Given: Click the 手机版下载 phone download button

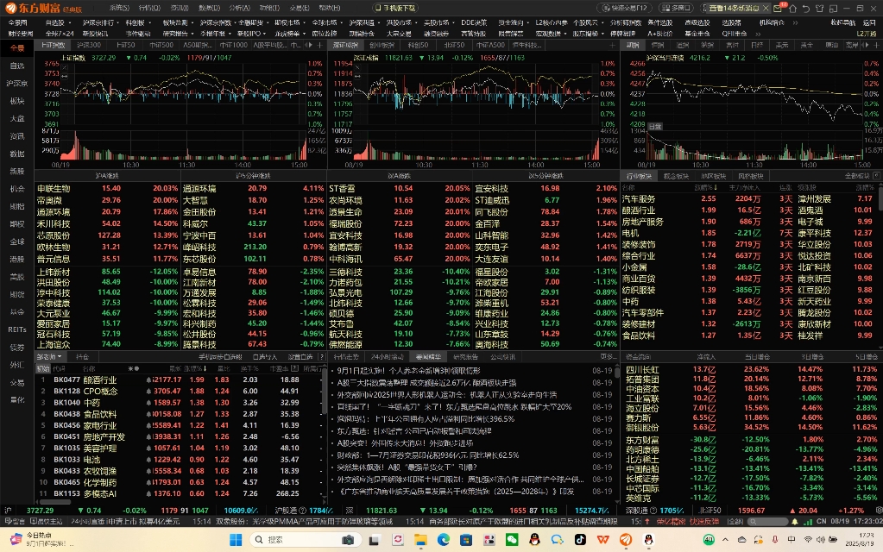Looking at the screenshot, I should [x=395, y=8].
